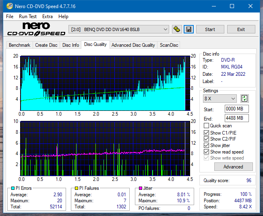The width and height of the screenshot is (263, 216).
Task: Click the Position value 4487 MB
Action: click(243, 201)
